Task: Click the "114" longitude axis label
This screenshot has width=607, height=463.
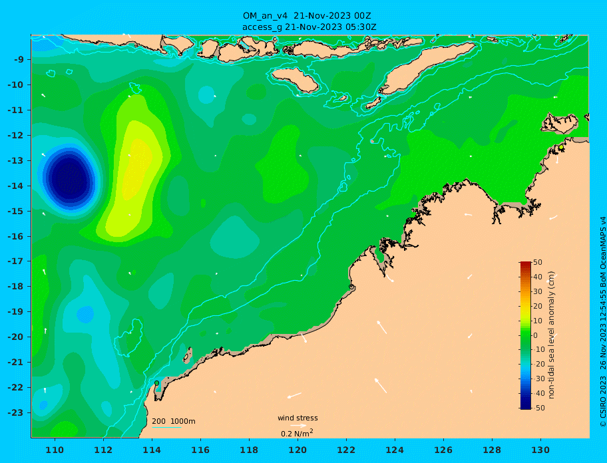Action: [152, 450]
